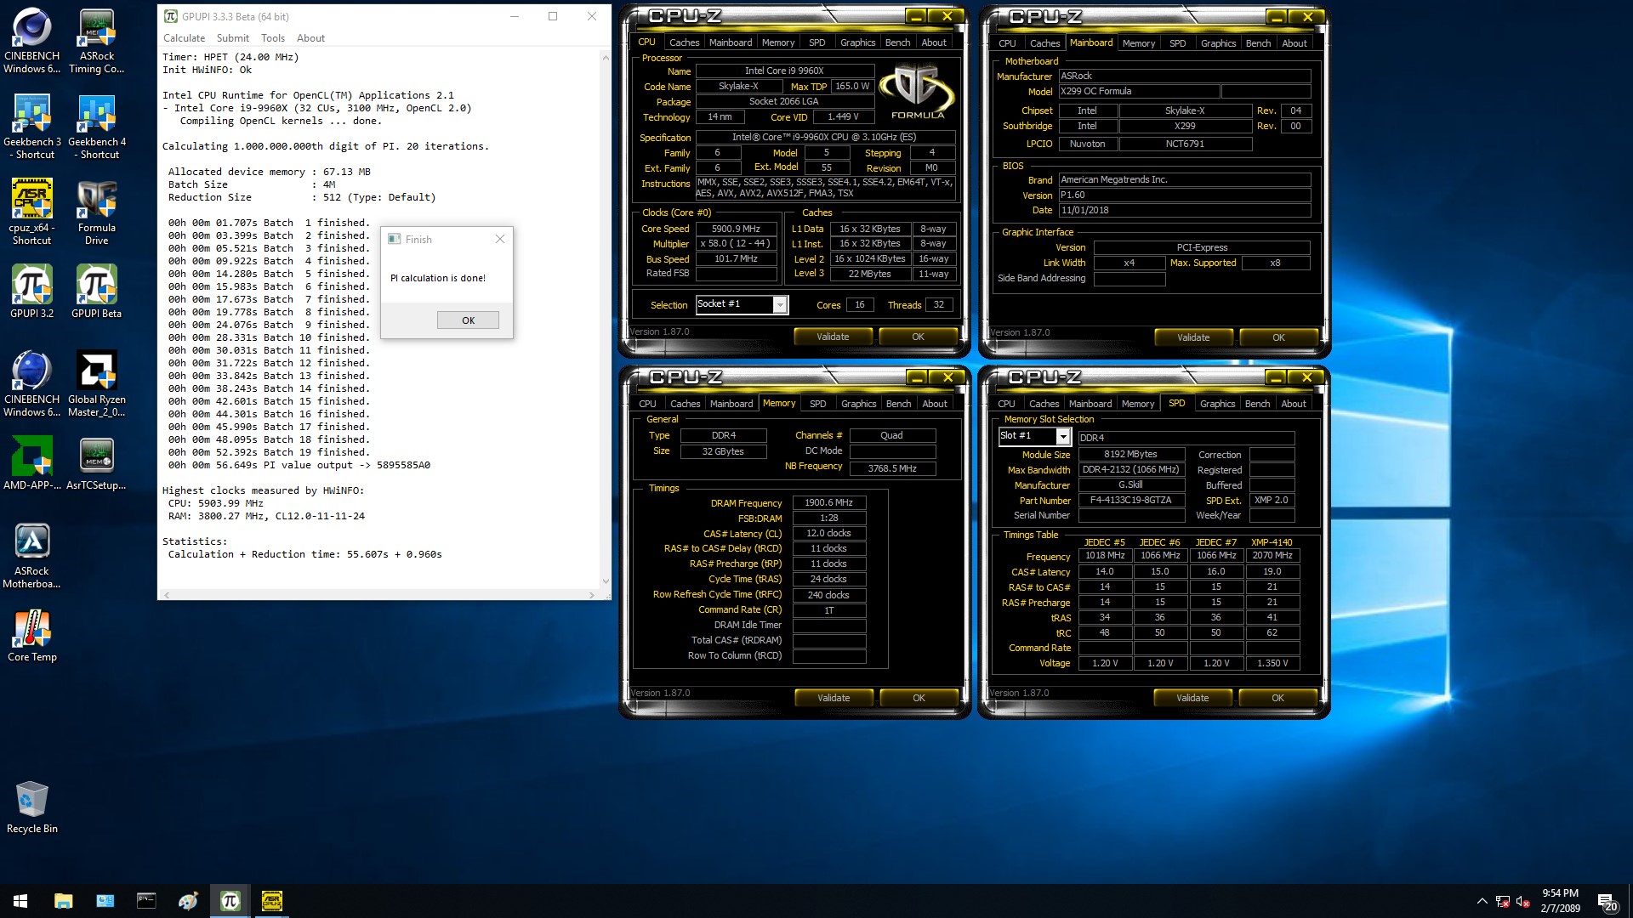Select the ASRock CPU-Z taskbar button

pos(272,901)
